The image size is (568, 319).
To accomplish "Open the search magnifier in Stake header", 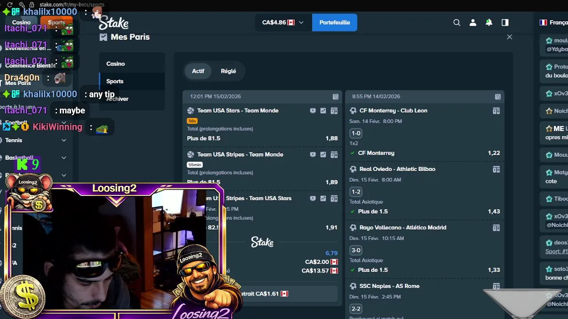I will (457, 23).
